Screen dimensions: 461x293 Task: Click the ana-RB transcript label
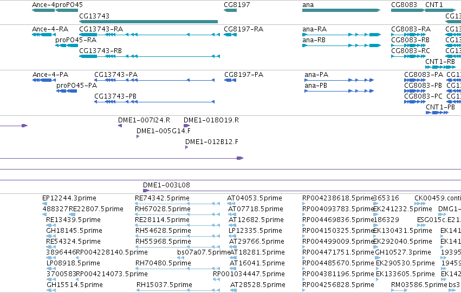coord(314,40)
